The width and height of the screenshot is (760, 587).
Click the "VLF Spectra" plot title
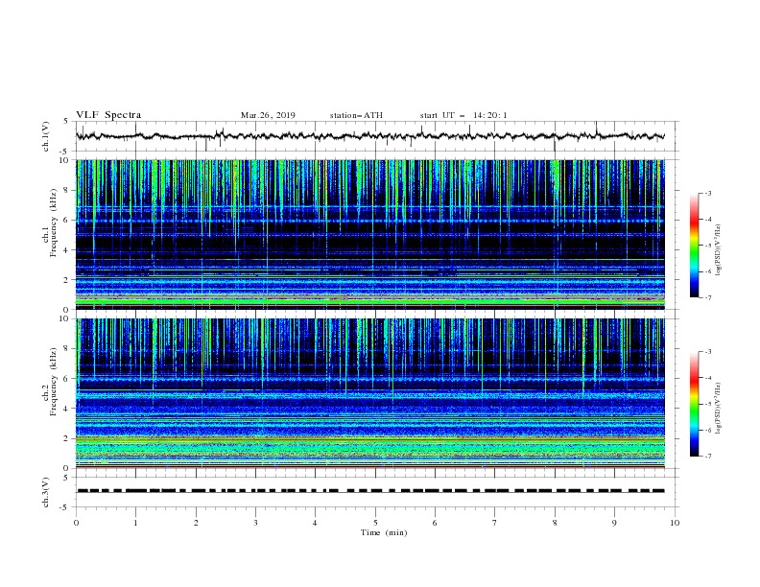(x=108, y=115)
